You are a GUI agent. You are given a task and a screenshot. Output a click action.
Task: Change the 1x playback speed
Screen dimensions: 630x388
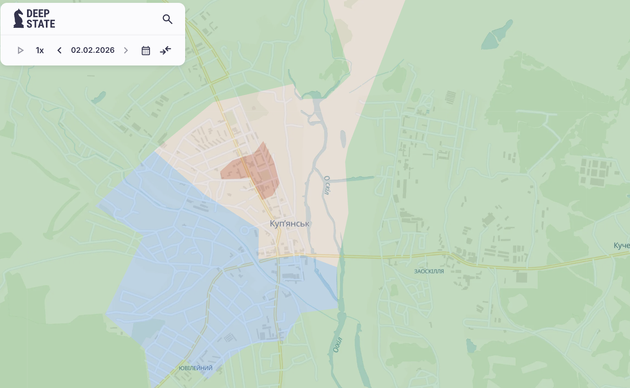40,50
